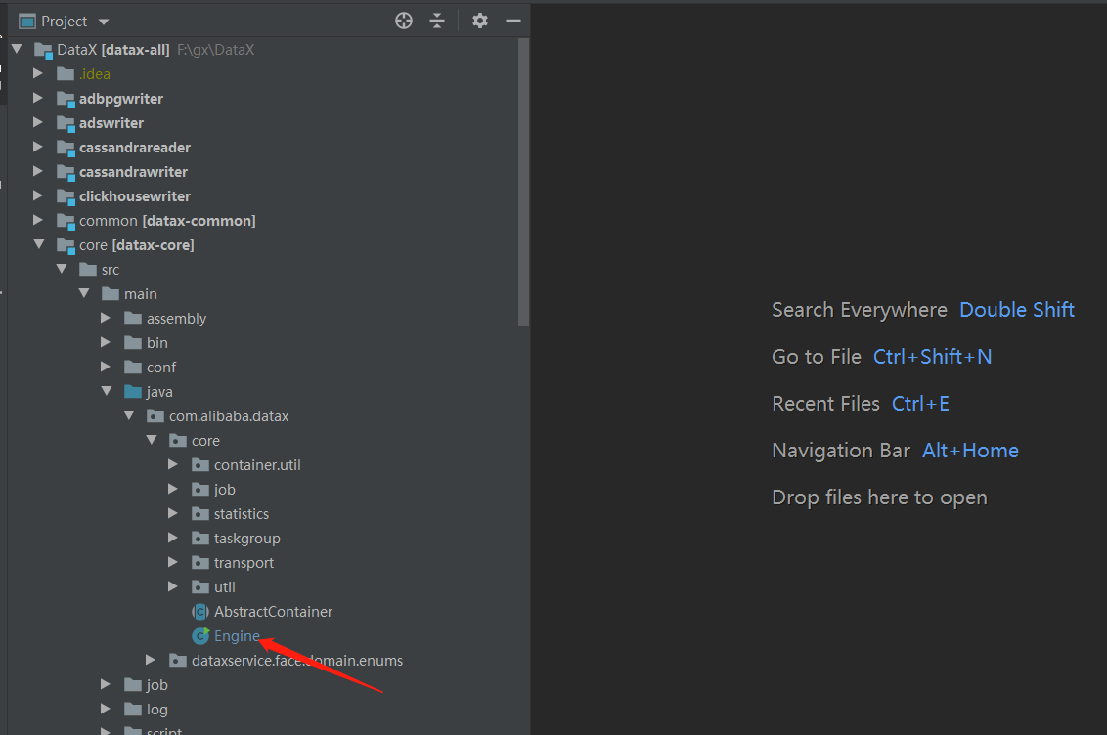The image size is (1107, 735).
Task: Click the clickhousewriter module icon
Action: point(66,196)
